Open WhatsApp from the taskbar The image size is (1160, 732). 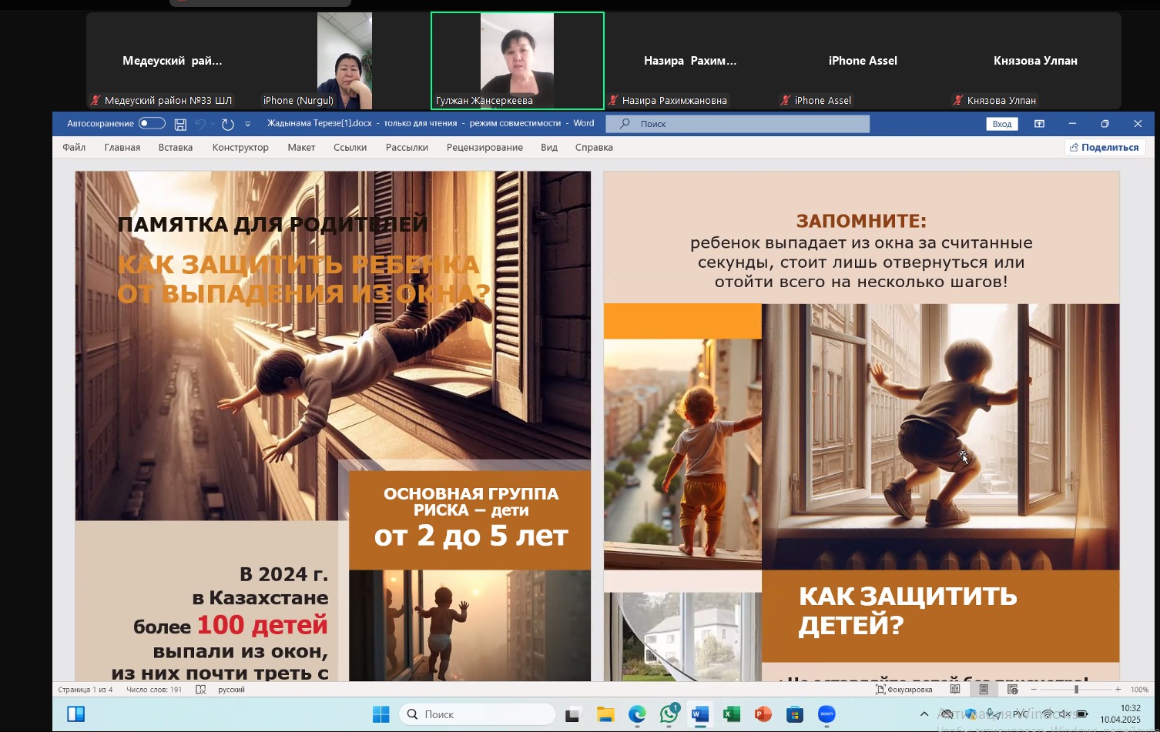pos(669,715)
